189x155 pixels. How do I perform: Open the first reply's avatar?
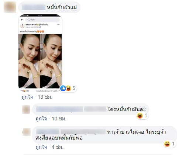click(x=26, y=109)
